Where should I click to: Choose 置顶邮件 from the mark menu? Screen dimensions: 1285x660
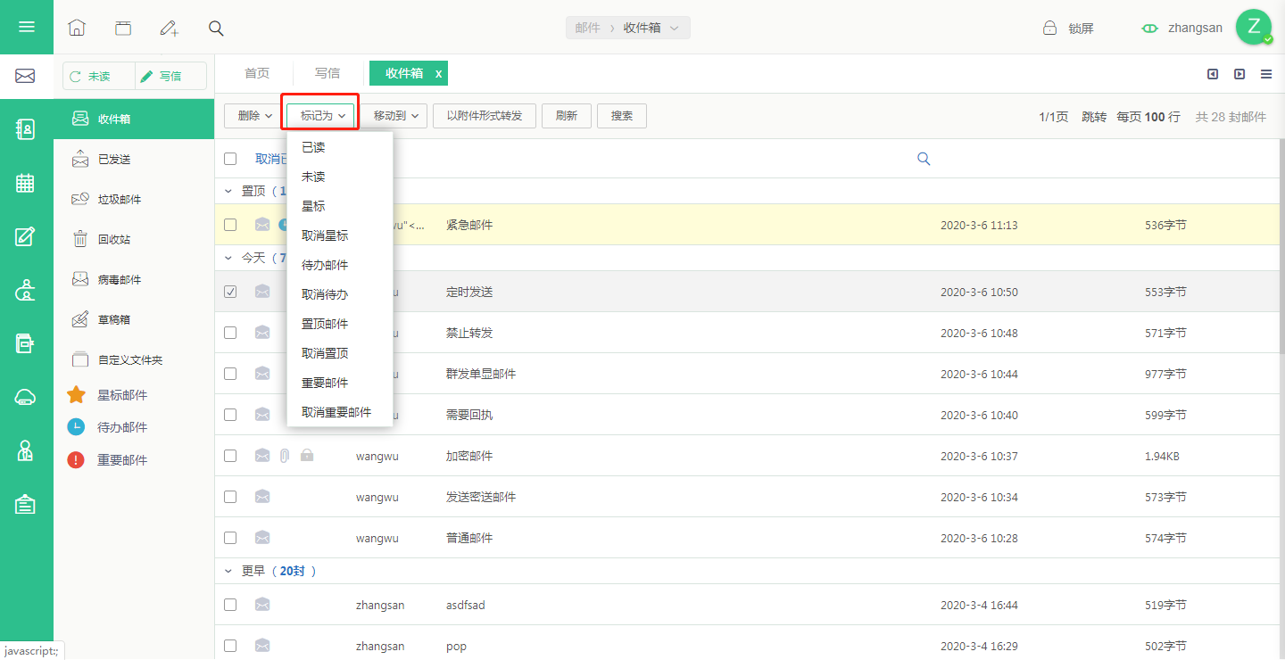(340, 324)
